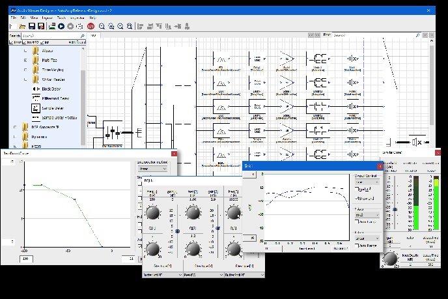Select the Millisecond Delay module
Screen dimensions: 448x299
[x=55, y=98]
